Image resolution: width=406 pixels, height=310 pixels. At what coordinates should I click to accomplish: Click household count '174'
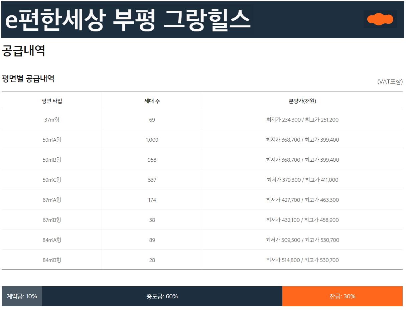(x=152, y=200)
